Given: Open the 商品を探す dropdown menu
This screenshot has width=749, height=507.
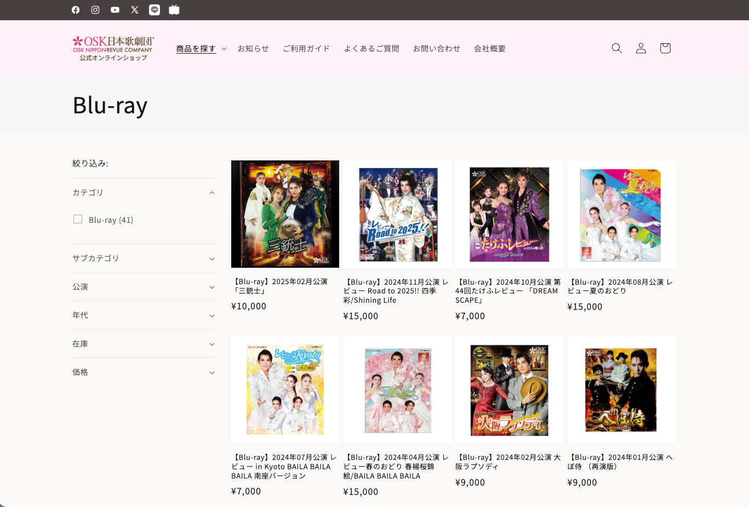Looking at the screenshot, I should pyautogui.click(x=201, y=49).
